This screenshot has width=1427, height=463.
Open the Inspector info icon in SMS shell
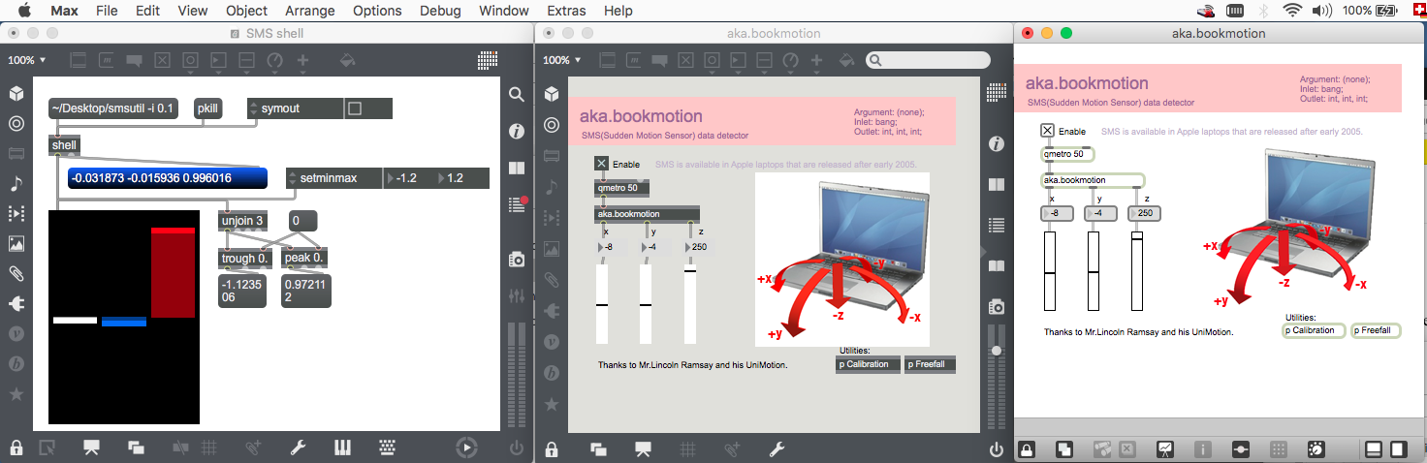517,130
